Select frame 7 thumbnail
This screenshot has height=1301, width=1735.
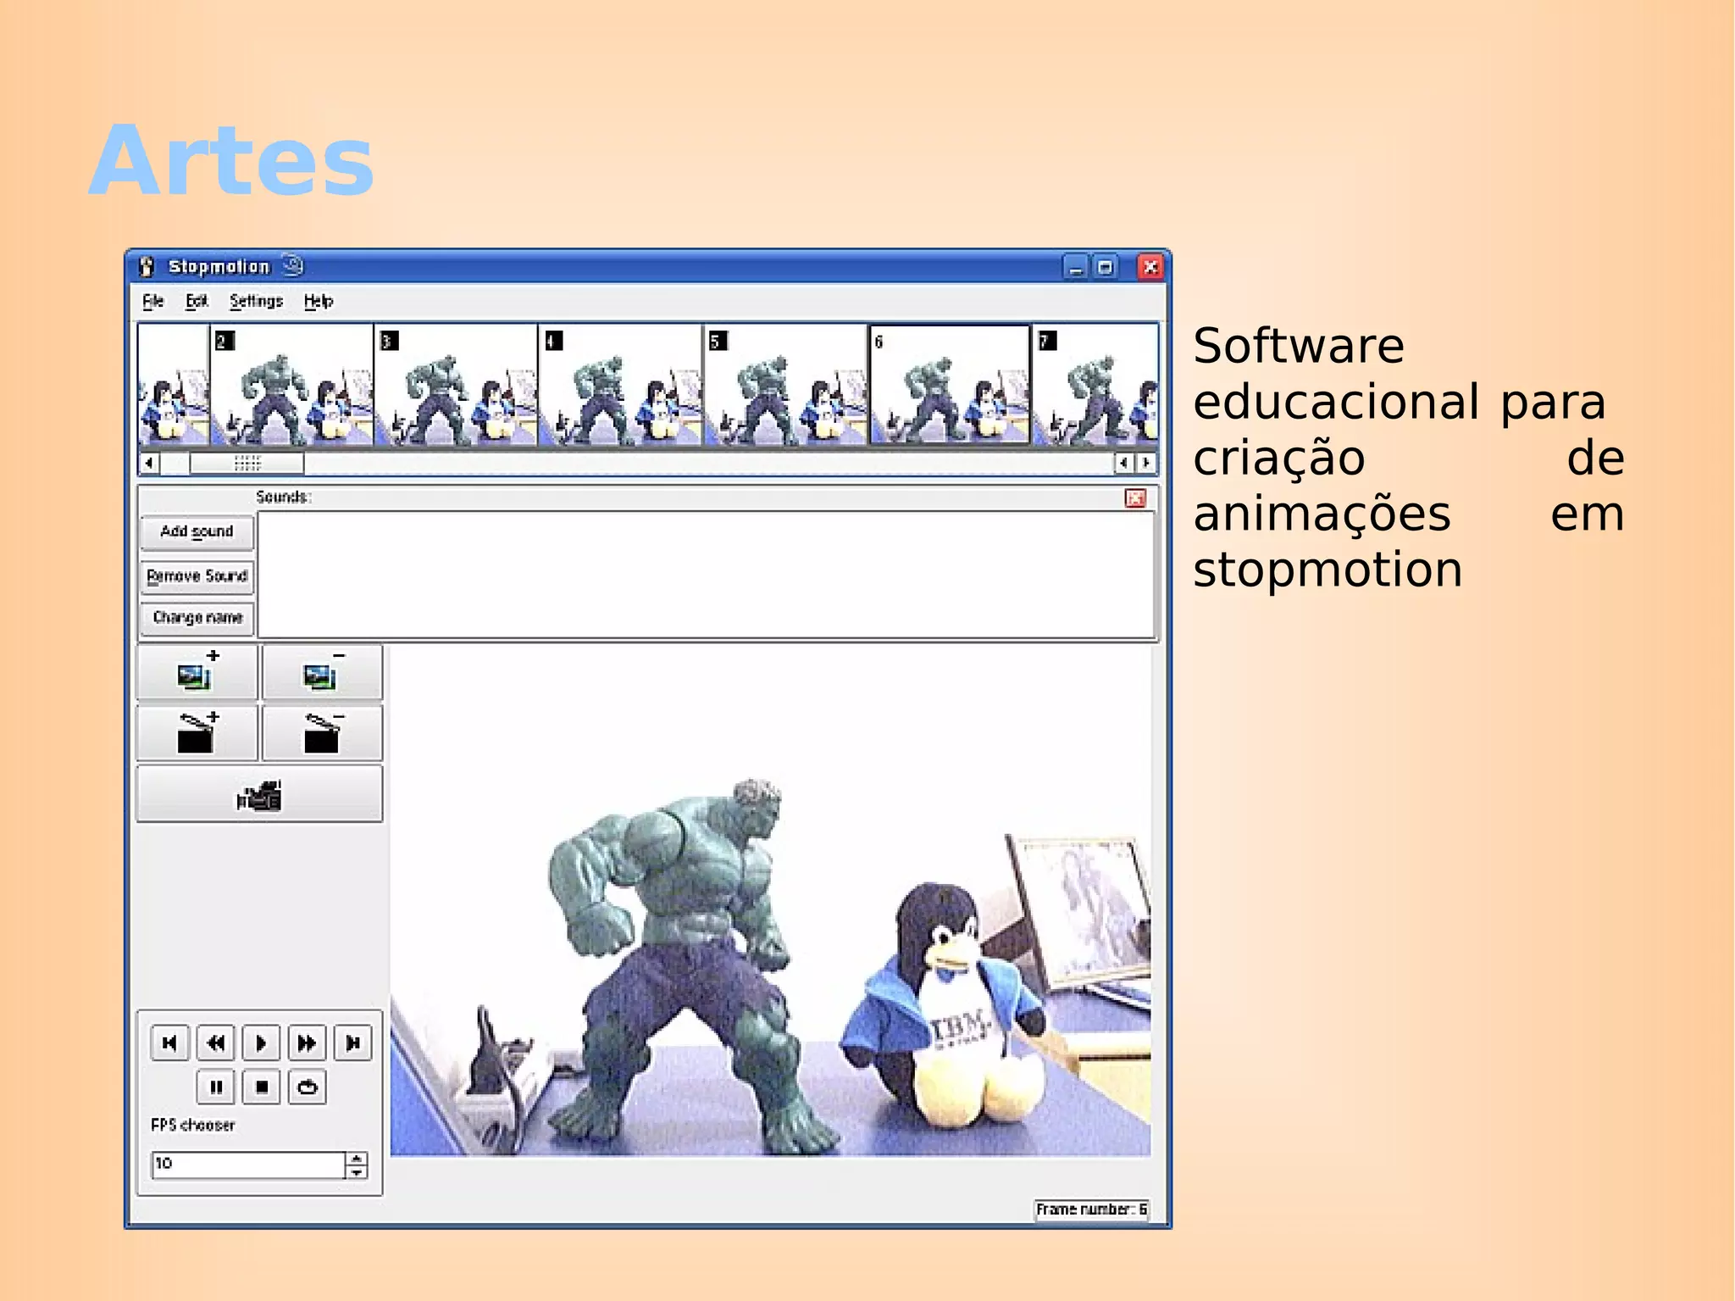(1095, 385)
